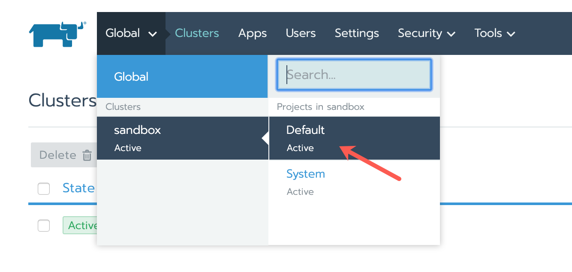Collapse the Global scope dropdown in navbar
The height and width of the screenshot is (272, 572).
click(131, 33)
